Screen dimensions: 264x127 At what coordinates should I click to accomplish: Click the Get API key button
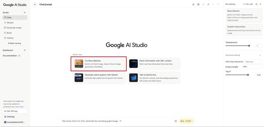(15, 111)
